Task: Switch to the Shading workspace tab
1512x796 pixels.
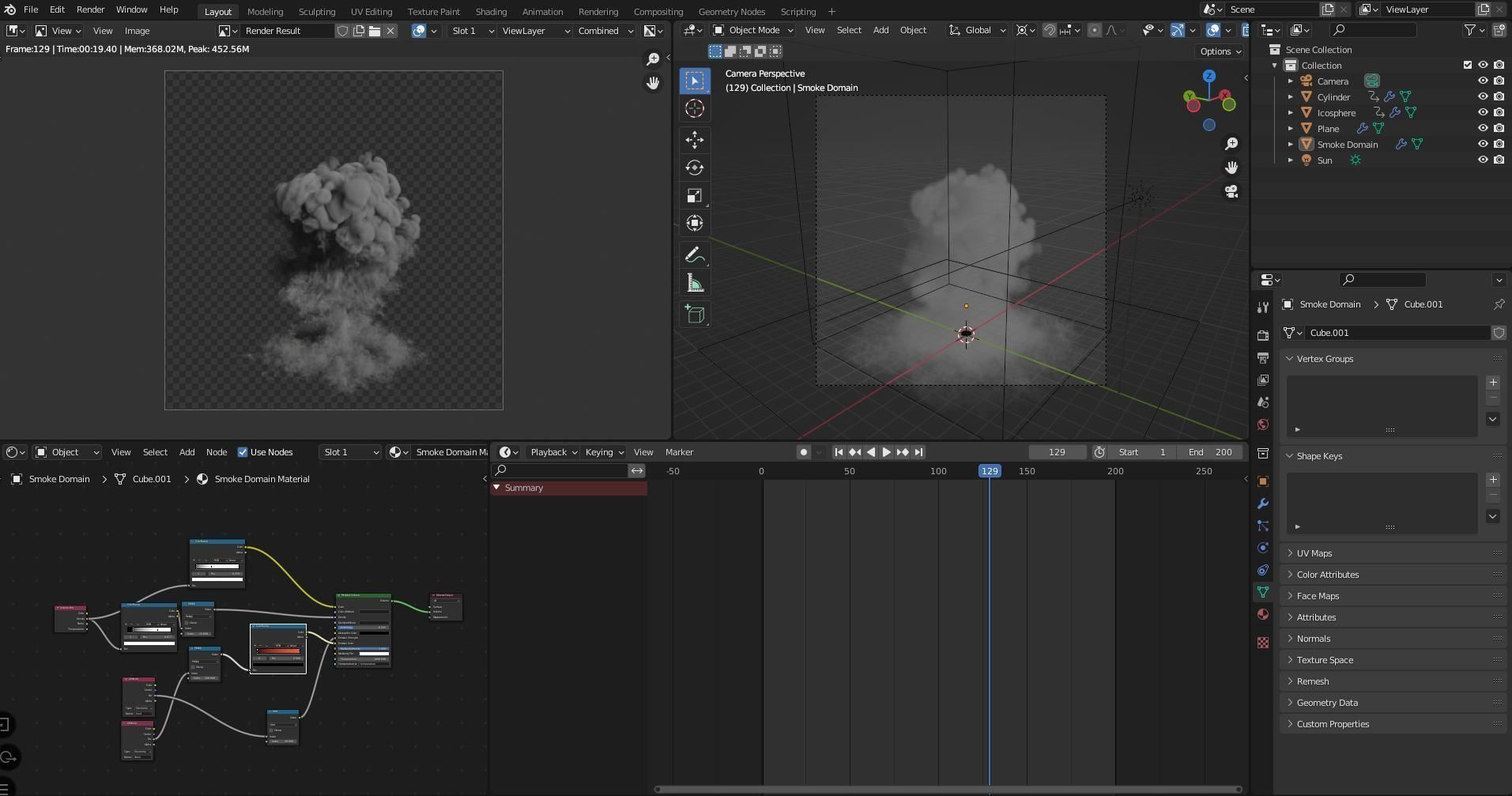Action: pos(491,11)
